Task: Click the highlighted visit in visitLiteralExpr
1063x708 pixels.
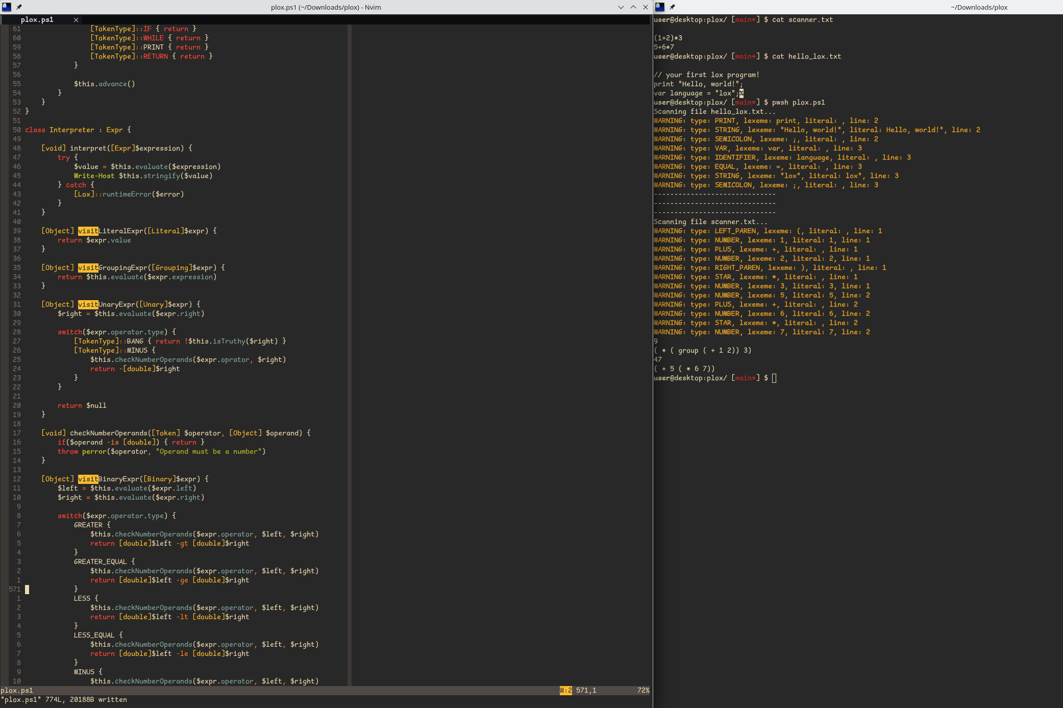Action: (88, 231)
